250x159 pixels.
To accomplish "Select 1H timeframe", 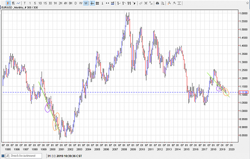I will [x=55, y=3].
